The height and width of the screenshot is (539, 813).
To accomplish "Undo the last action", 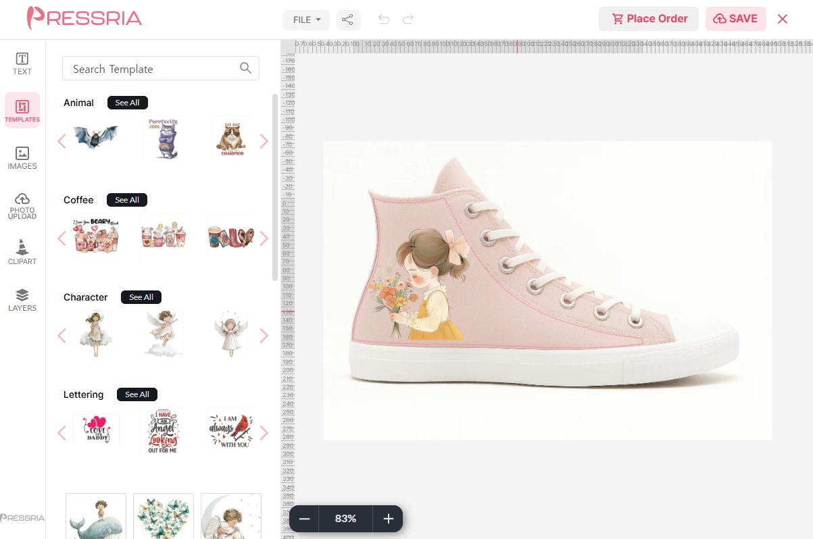I will point(384,20).
